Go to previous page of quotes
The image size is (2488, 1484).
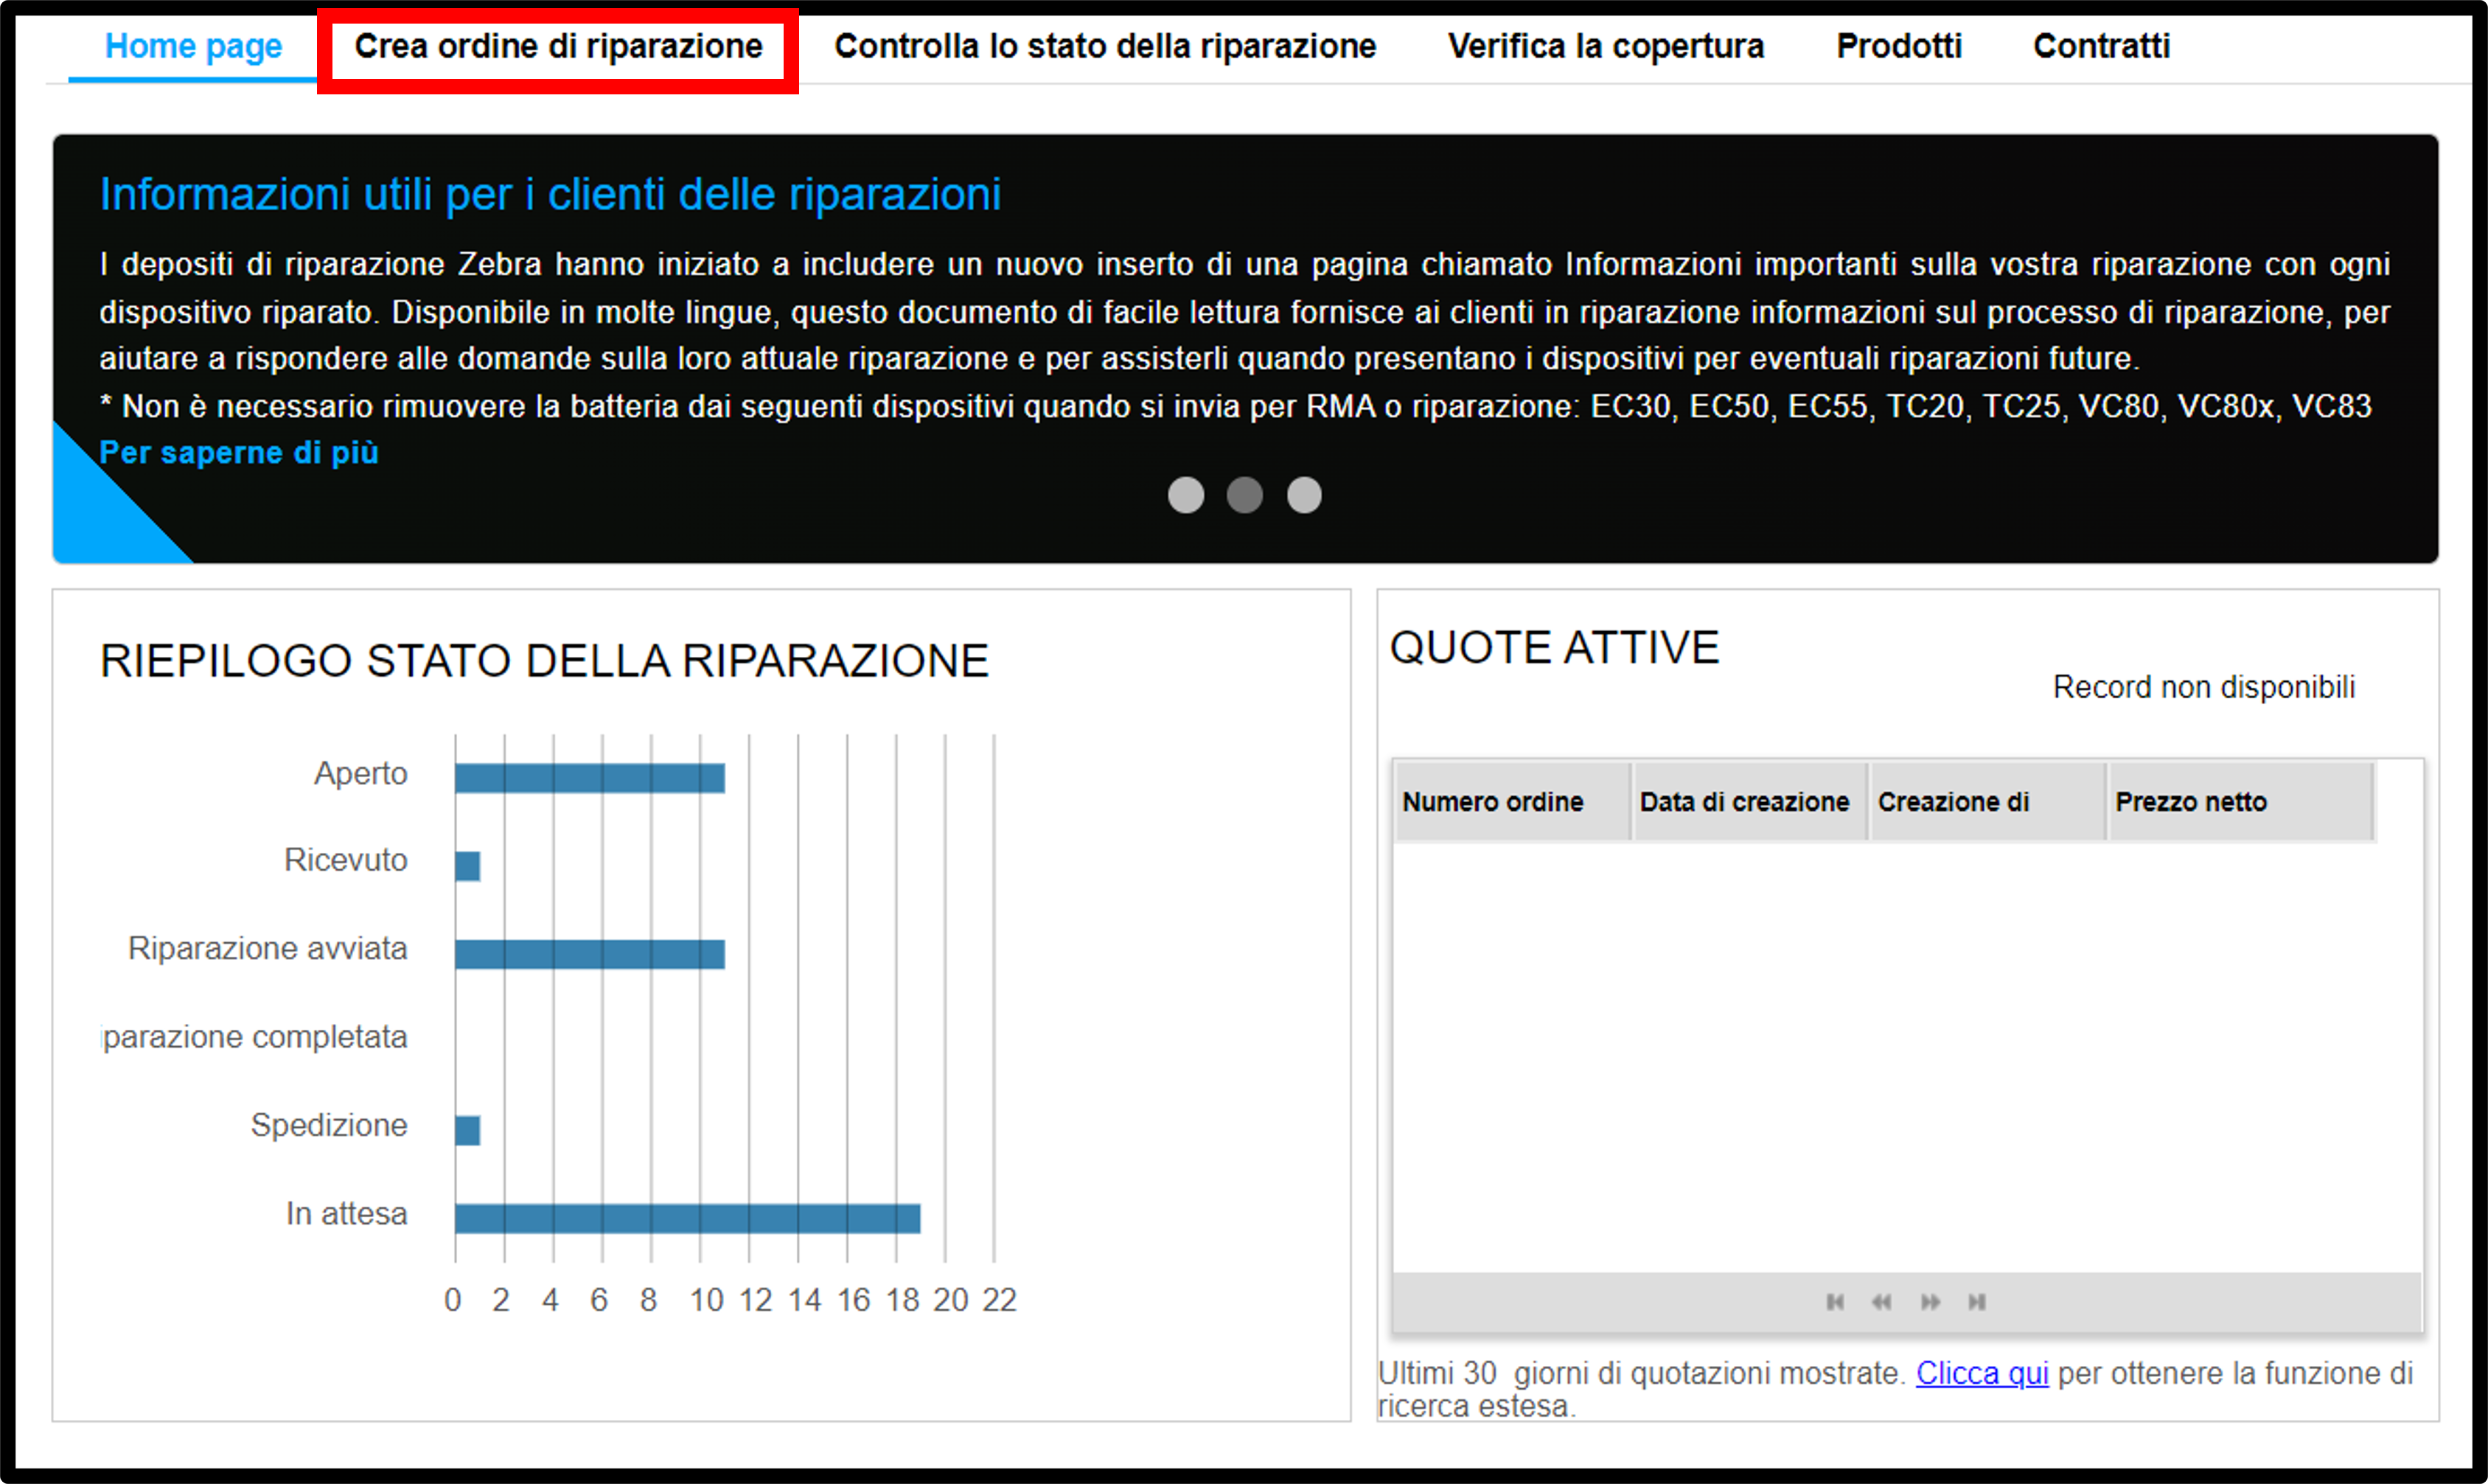click(1882, 1302)
